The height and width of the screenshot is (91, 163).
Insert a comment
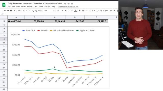(114, 11)
